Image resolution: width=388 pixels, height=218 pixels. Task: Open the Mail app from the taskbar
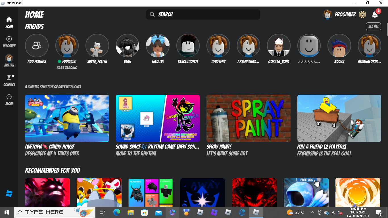[158, 212]
